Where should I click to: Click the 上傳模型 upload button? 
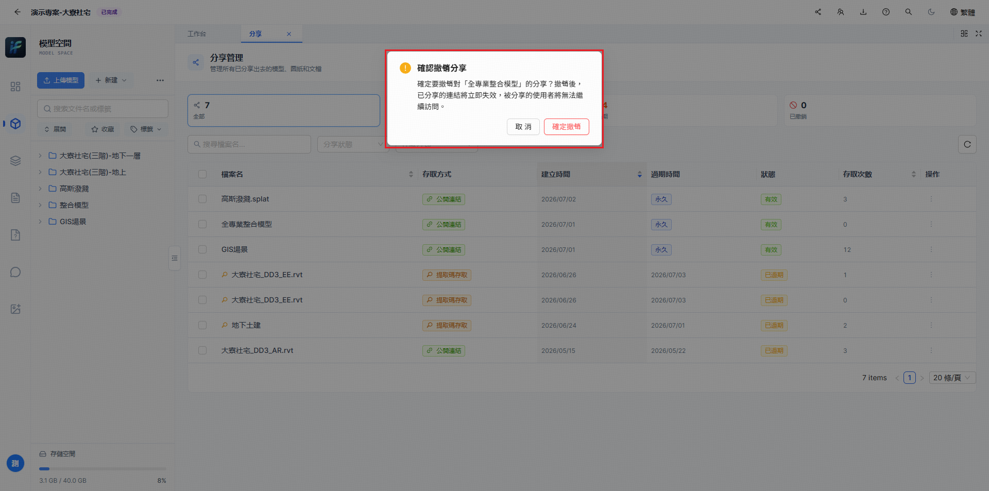pyautogui.click(x=61, y=80)
